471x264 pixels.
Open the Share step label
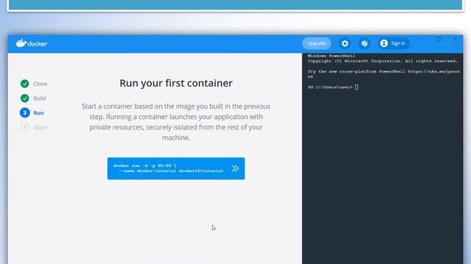pyautogui.click(x=40, y=128)
